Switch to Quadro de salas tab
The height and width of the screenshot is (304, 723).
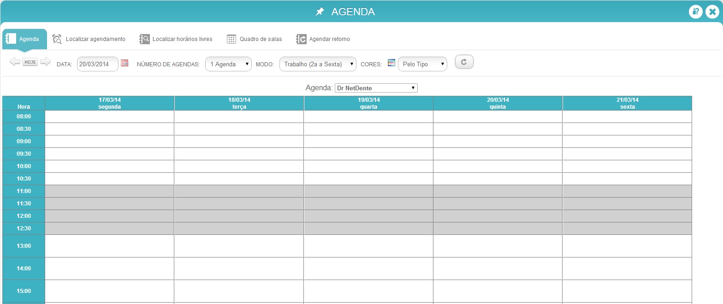coord(261,39)
